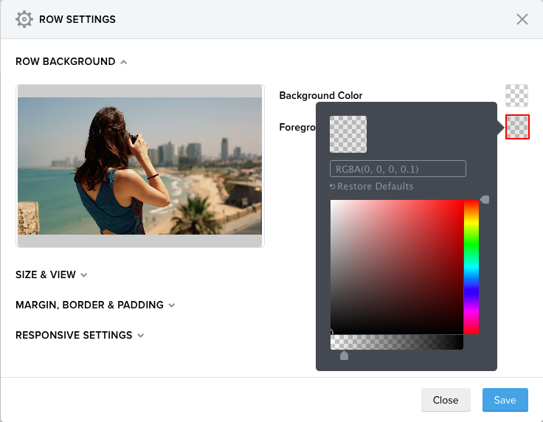Click Restore Defaults link
Viewport: 543px width, 422px height.
pos(375,186)
